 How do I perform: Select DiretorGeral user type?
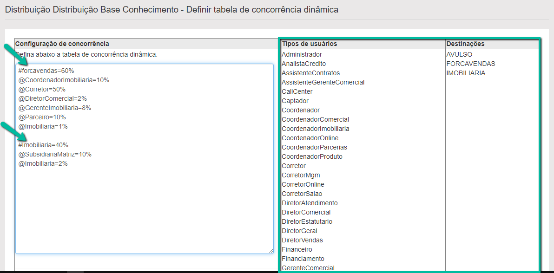(299, 231)
